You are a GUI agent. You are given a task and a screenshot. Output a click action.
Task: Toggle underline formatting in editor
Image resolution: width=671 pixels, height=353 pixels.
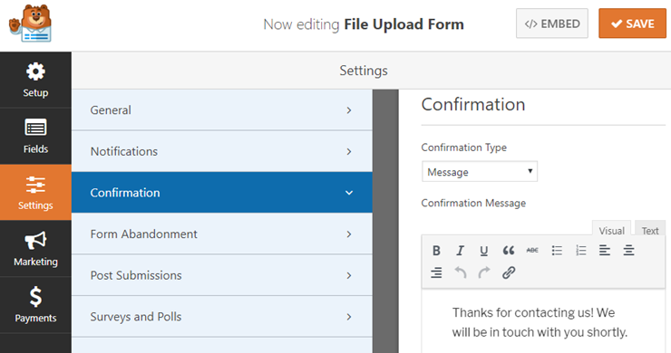[484, 251]
